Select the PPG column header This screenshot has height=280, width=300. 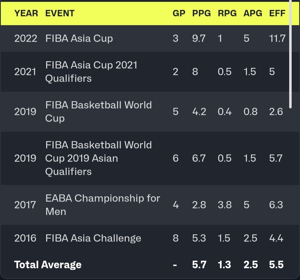pos(201,13)
